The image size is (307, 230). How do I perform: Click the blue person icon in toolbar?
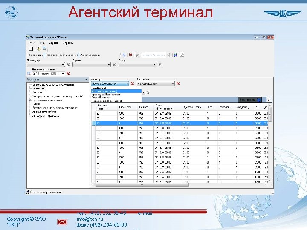(176, 55)
